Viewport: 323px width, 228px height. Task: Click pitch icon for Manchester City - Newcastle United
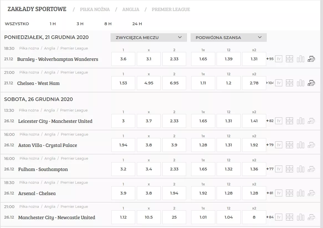click(x=289, y=217)
